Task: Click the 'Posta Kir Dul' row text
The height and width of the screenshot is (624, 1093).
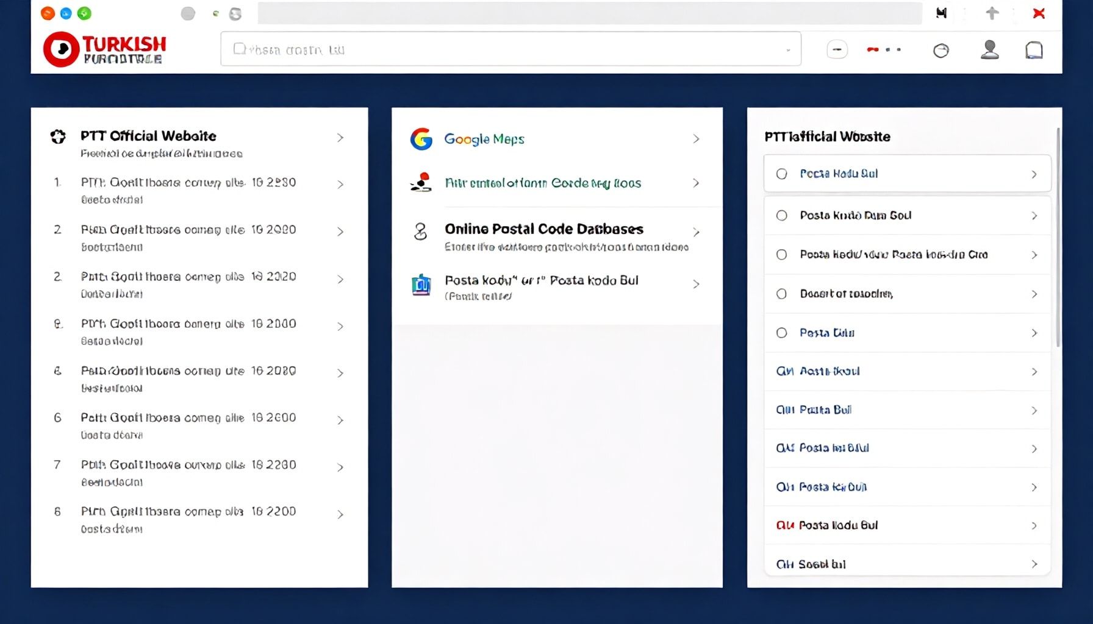Action: [x=833, y=487]
